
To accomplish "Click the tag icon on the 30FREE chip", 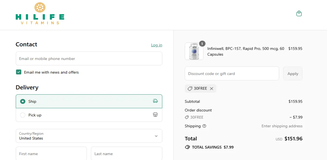I will tap(190, 88).
